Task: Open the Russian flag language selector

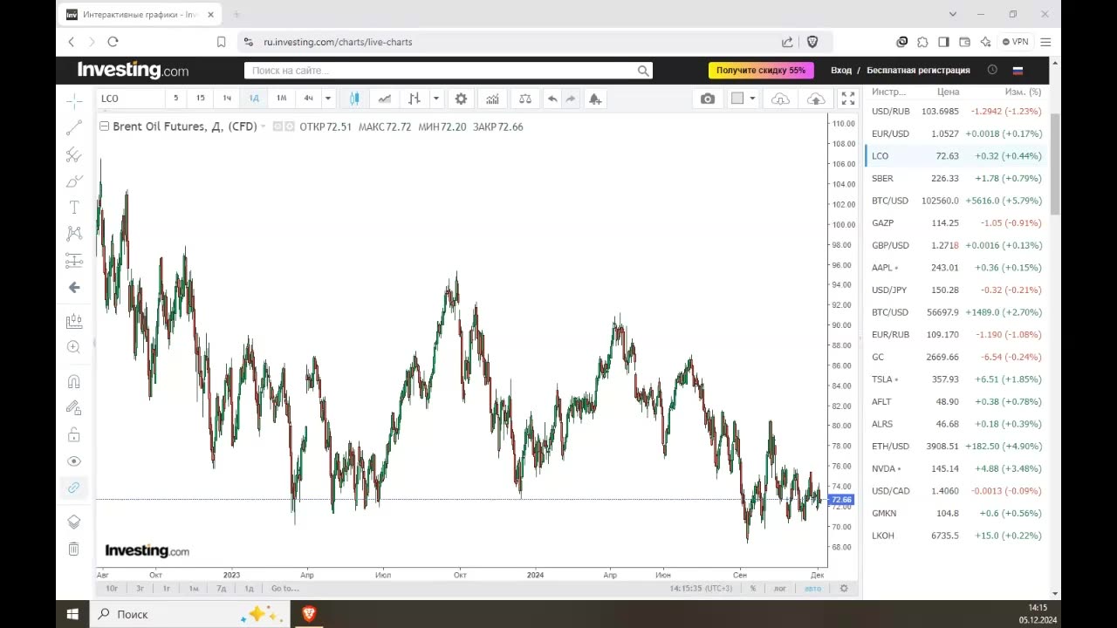Action: click(1018, 70)
